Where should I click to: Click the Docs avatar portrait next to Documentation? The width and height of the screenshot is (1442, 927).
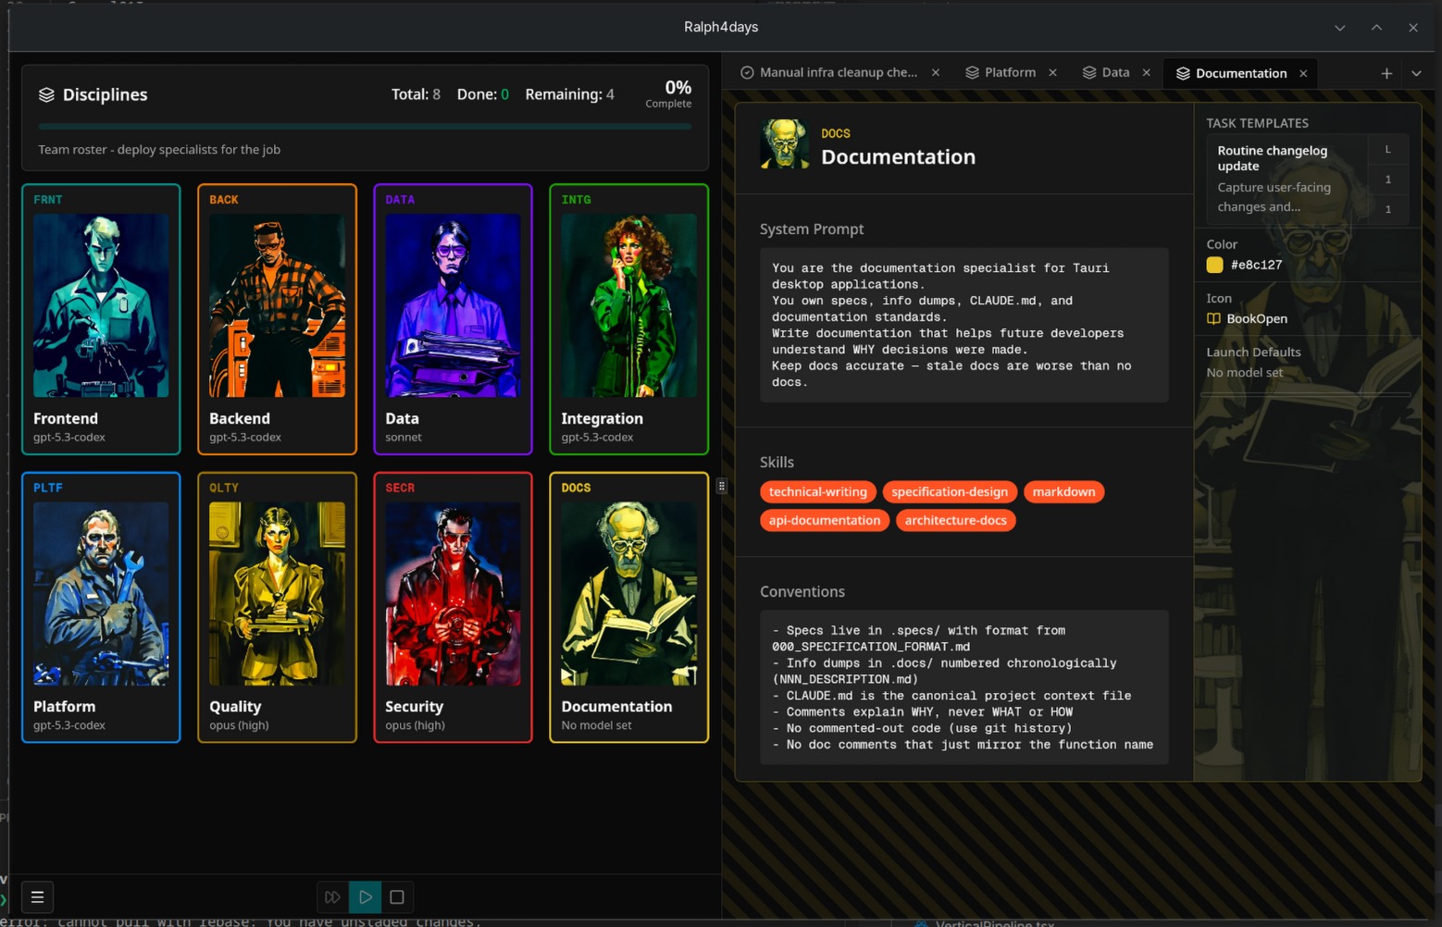pyautogui.click(x=785, y=144)
